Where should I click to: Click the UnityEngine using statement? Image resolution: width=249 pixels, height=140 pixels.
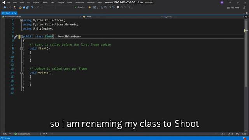coord(38,28)
